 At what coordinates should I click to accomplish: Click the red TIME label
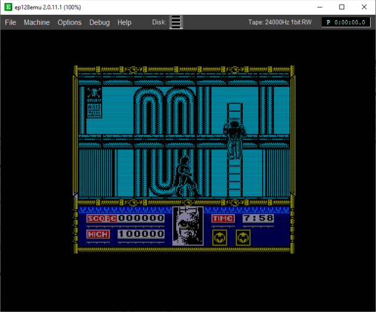click(223, 218)
